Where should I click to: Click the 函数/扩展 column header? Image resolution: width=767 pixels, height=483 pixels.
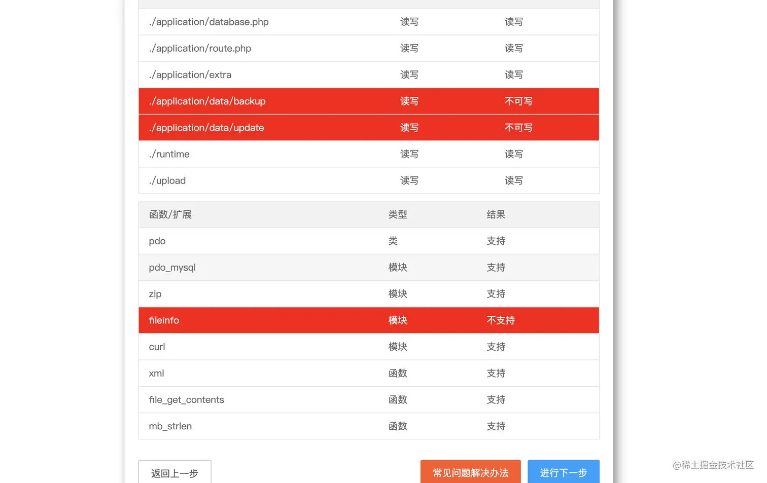coord(170,214)
